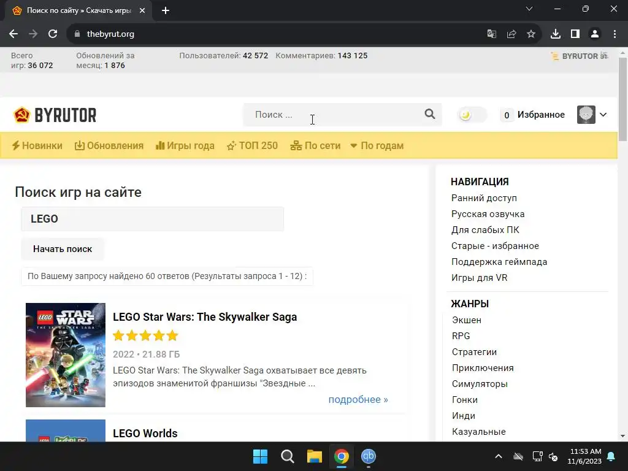The height and width of the screenshot is (471, 628).
Task: Open Избранное favorites link
Action: (x=541, y=115)
